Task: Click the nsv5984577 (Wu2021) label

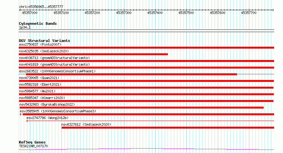Action: pyautogui.click(x=37, y=91)
